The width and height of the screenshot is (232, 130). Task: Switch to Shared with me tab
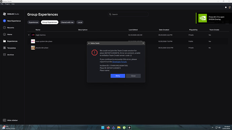[67, 22]
